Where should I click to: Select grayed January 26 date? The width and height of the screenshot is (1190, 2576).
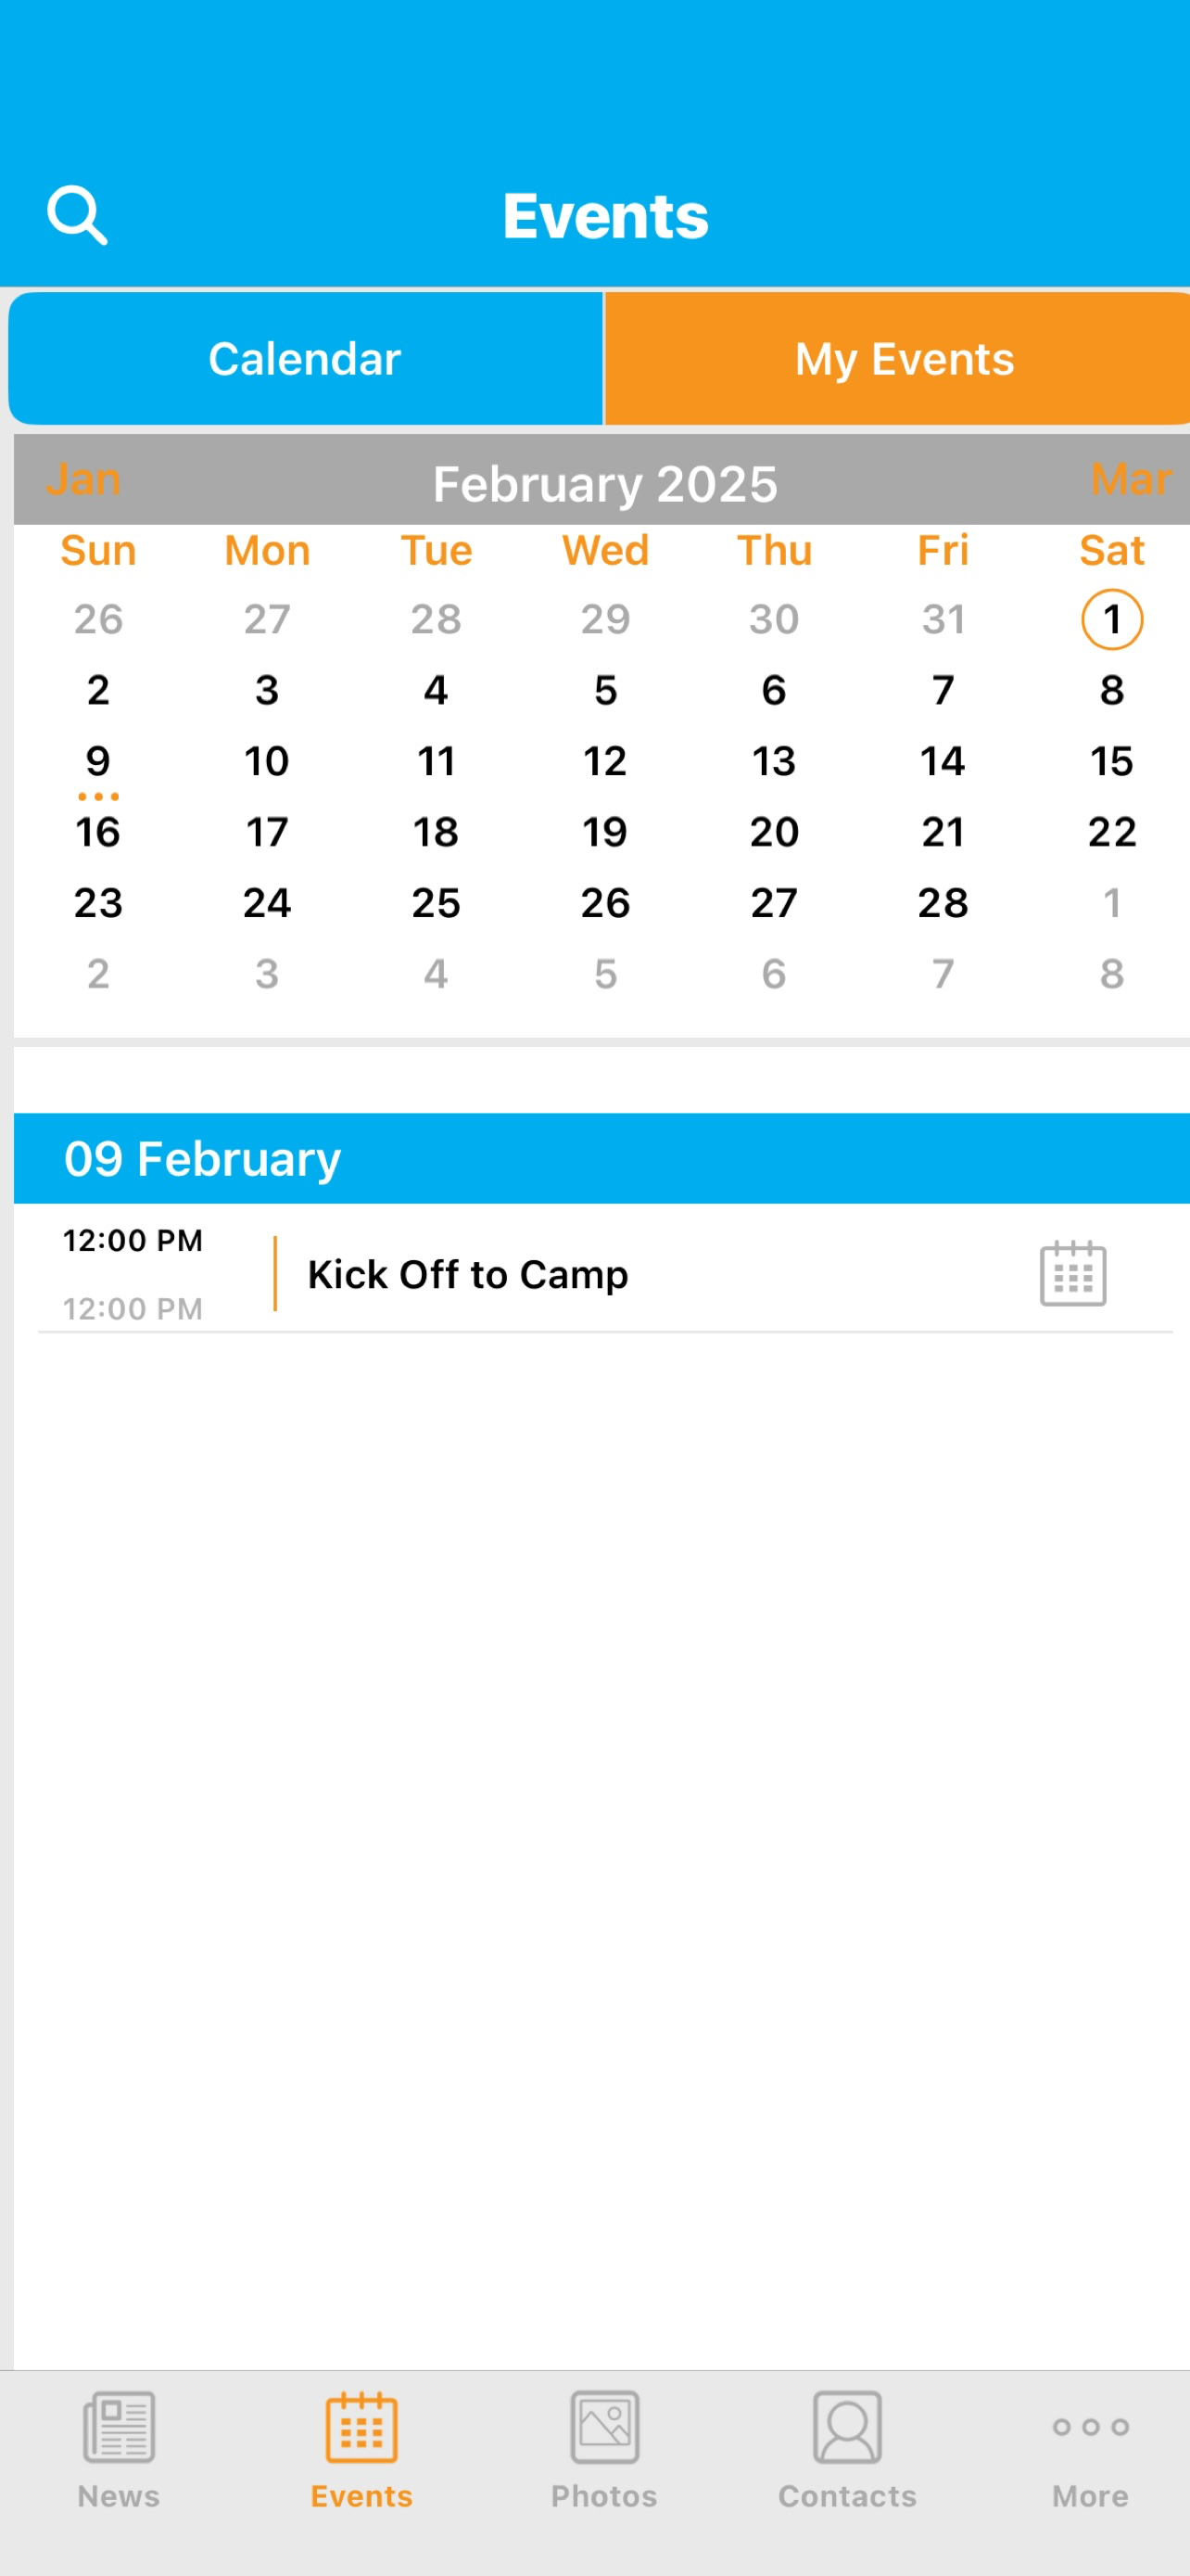[x=98, y=619]
